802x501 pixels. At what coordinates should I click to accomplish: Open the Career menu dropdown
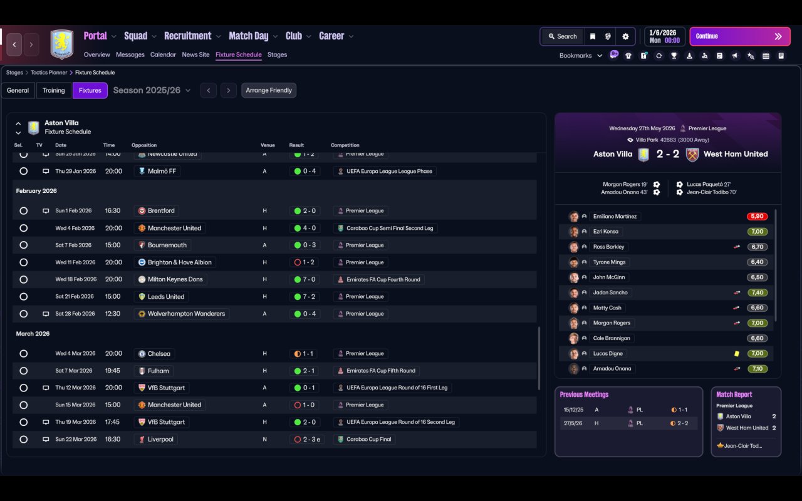336,36
